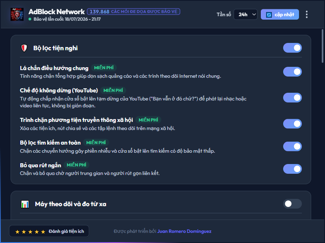The image size is (325, 243).
Task: Toggle Trình chặn phương tiện truyền thông xã hội
Action: coord(292,124)
